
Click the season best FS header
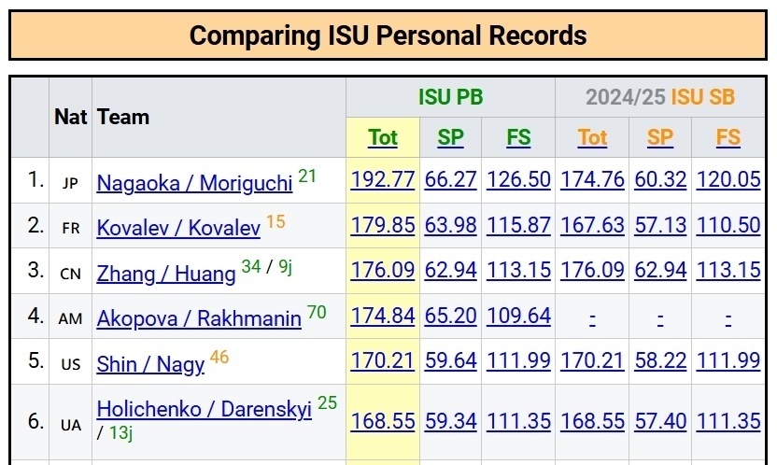[x=728, y=137]
